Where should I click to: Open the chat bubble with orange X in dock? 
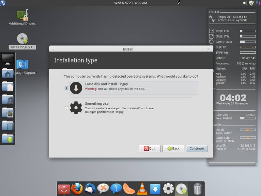(x=103, y=189)
